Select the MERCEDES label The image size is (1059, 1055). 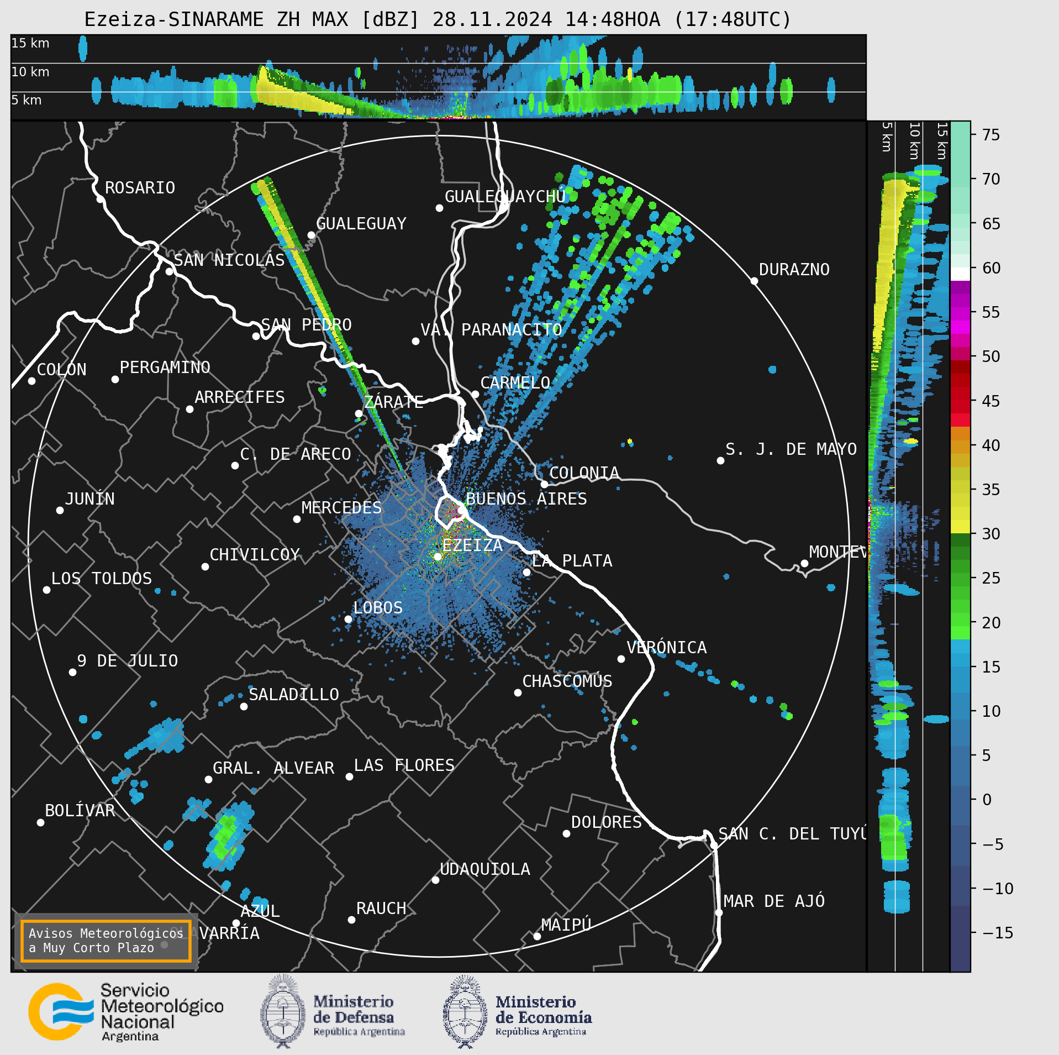pos(341,508)
